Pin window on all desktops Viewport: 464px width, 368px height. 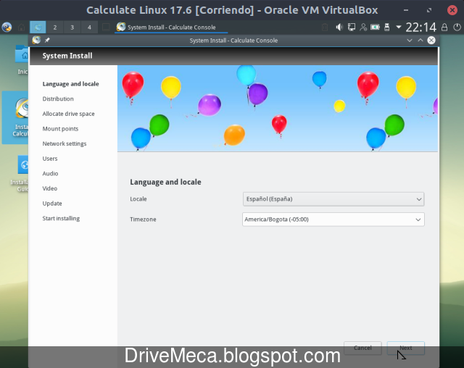point(47,40)
